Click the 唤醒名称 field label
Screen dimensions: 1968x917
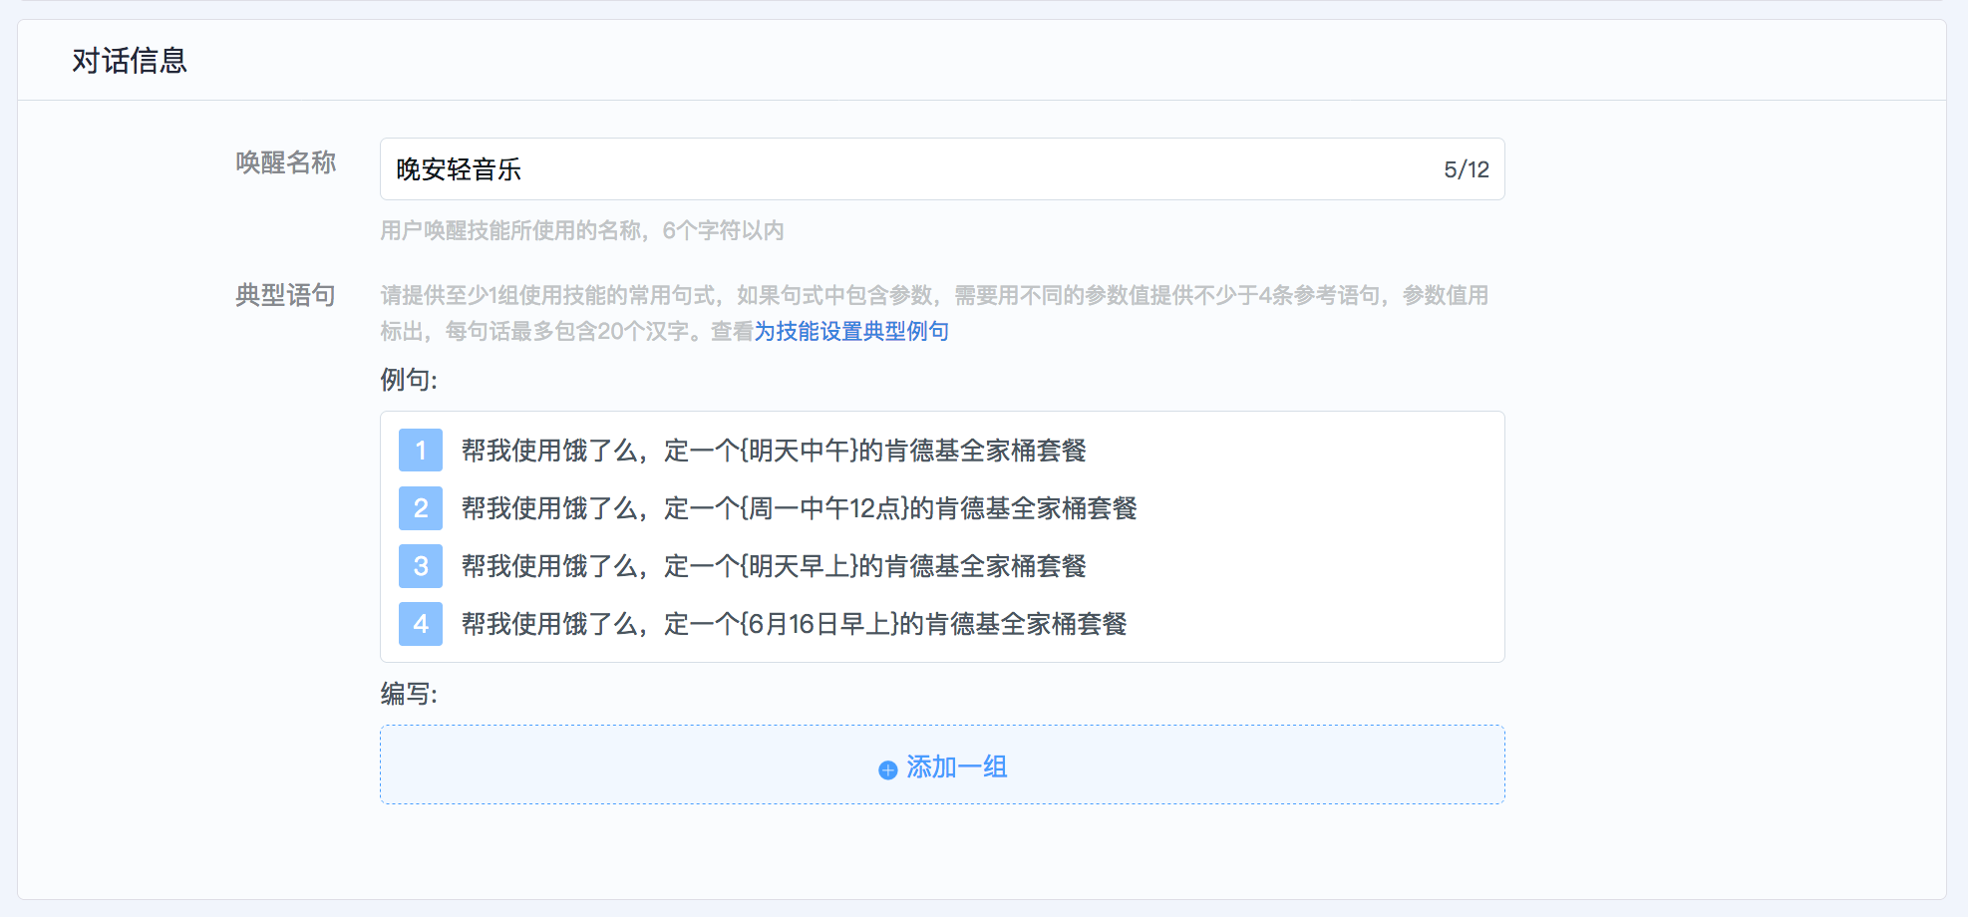tap(285, 162)
